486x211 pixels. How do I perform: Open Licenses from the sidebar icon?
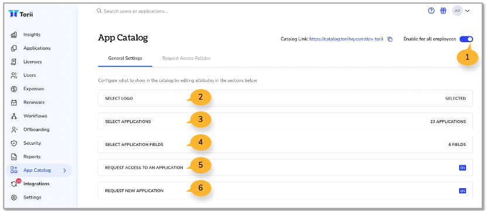13,62
